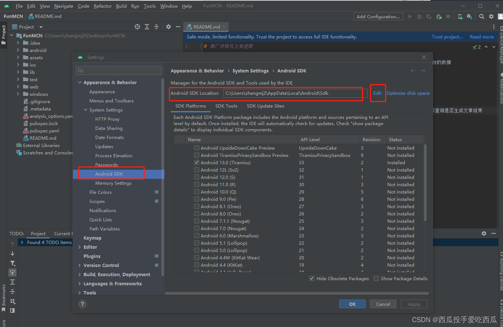Toggle Hide Obsolete Packages checkbox
Image resolution: width=503 pixels, height=327 pixels.
pyautogui.click(x=312, y=278)
